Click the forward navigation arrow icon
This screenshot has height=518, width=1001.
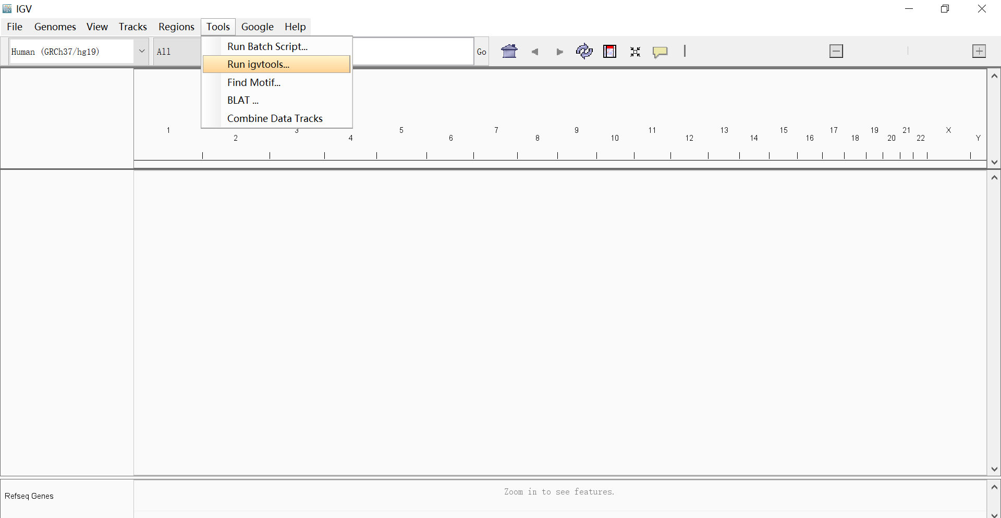559,52
